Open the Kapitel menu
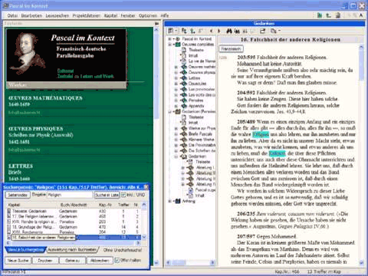 [110, 15]
